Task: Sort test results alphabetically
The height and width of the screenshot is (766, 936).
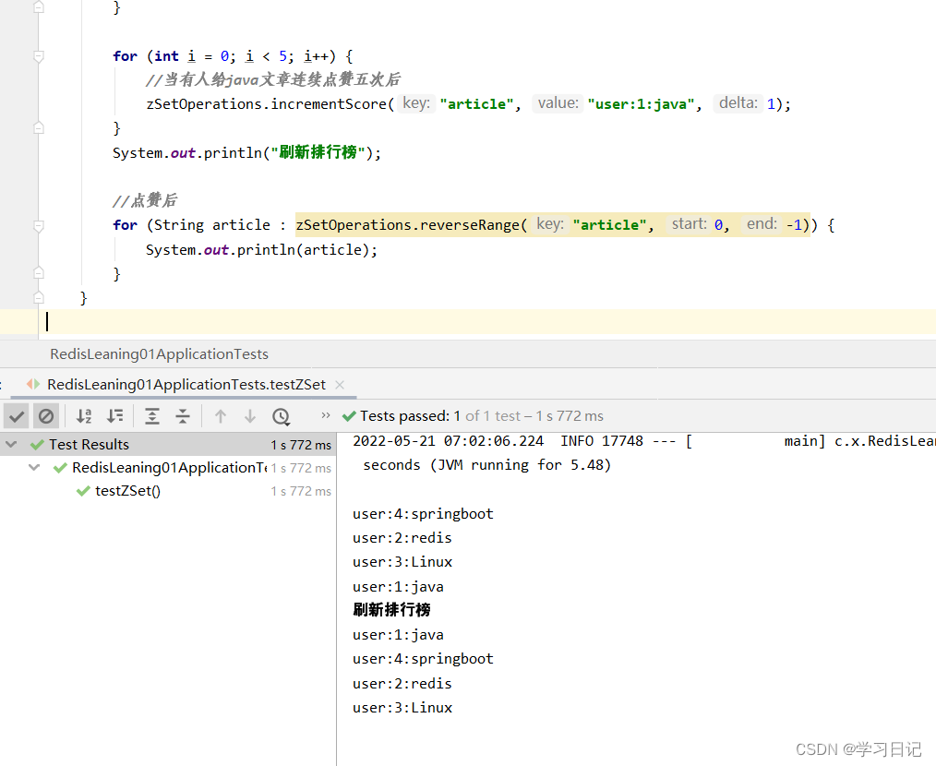Action: [x=84, y=416]
